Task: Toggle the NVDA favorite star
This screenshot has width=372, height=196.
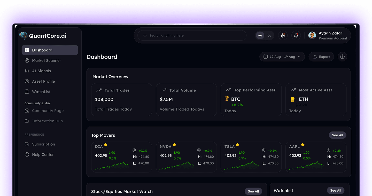Action: click(174, 145)
